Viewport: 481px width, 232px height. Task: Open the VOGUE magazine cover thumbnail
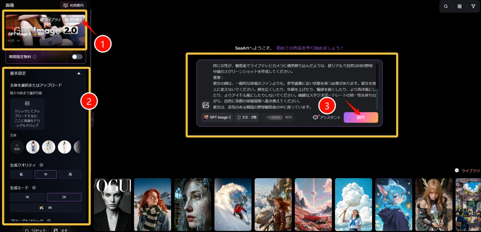tap(112, 205)
